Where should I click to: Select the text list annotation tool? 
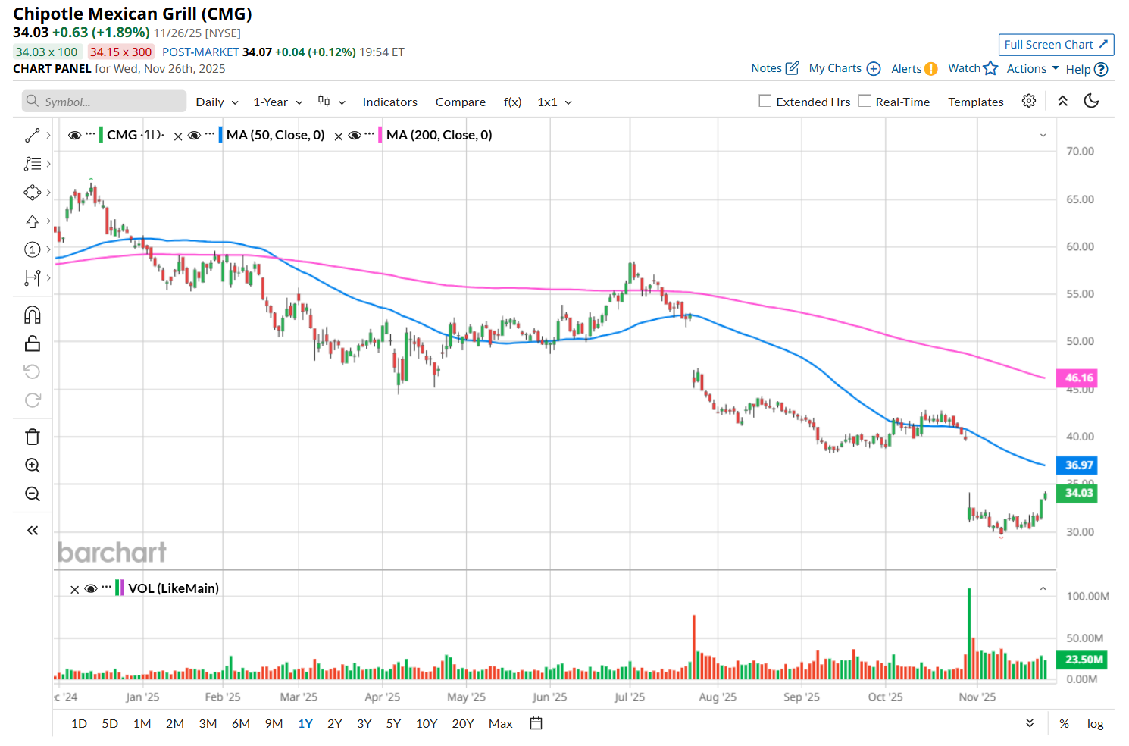click(x=32, y=164)
